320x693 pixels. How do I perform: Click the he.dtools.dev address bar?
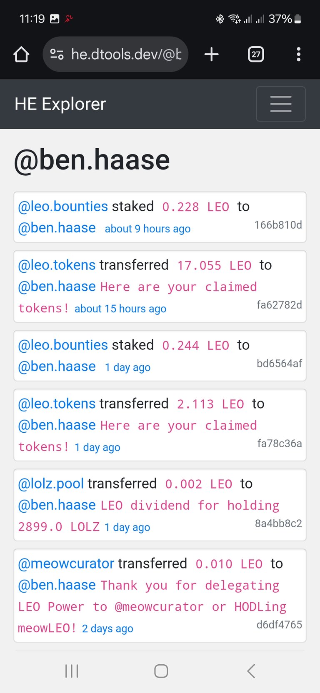click(115, 54)
